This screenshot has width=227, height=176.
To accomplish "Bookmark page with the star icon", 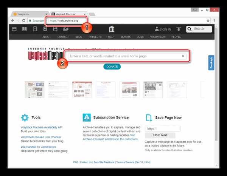I will click(x=208, y=21).
